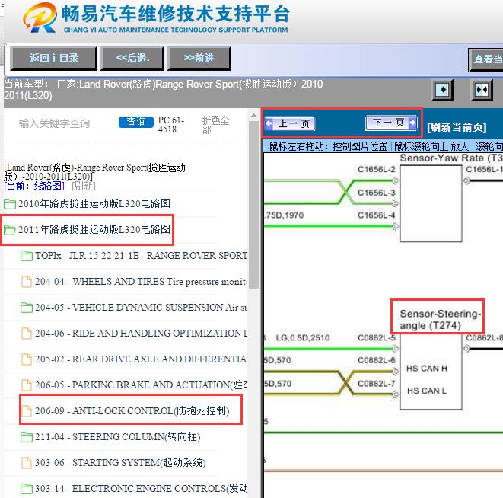Screen dimensions: 503x498
Task: Click the HS CAN L pin label
Action: point(427,391)
